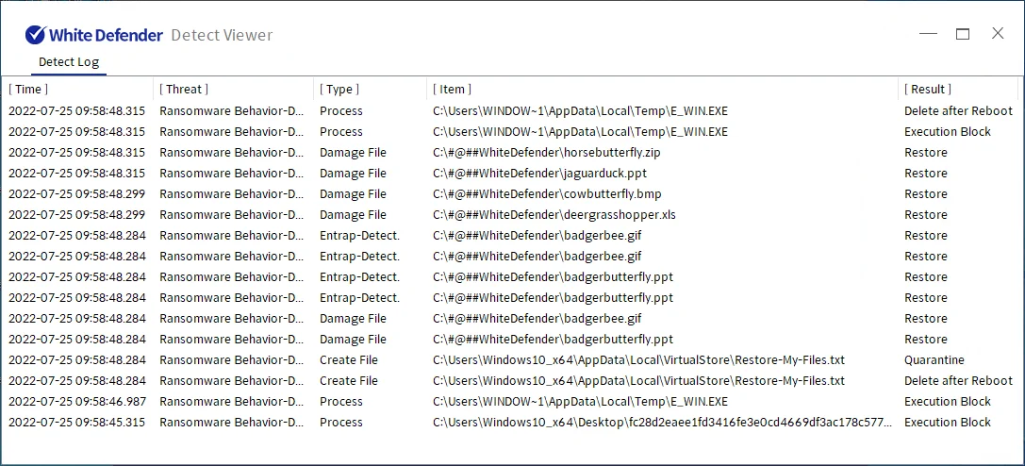The image size is (1025, 466).
Task: Switch to the Detect Log tab
Action: 68,62
